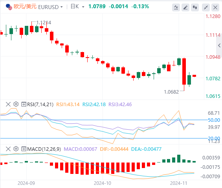Toggle the purple RSI3:42.46 line legend

(120, 105)
